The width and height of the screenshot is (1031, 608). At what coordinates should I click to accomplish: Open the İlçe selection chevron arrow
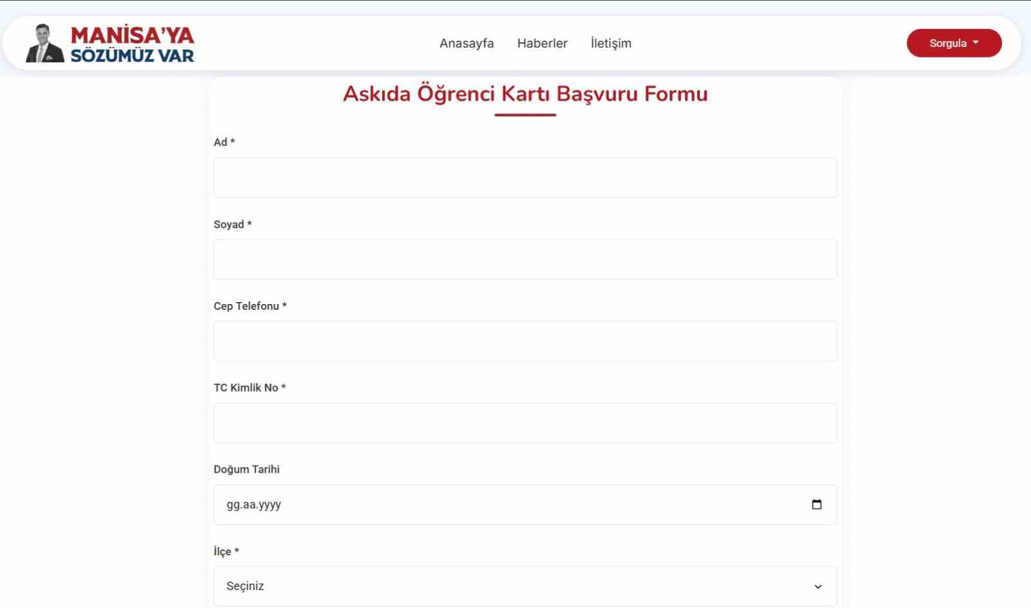click(817, 586)
